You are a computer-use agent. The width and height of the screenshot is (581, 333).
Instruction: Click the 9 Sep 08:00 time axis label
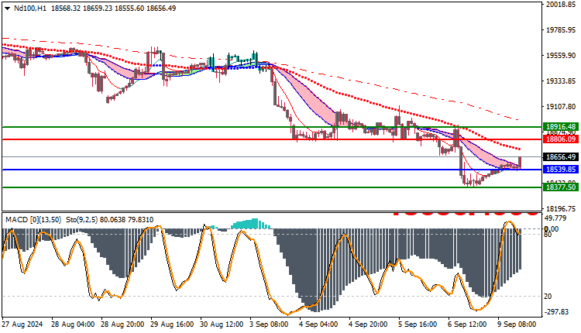coord(517,324)
